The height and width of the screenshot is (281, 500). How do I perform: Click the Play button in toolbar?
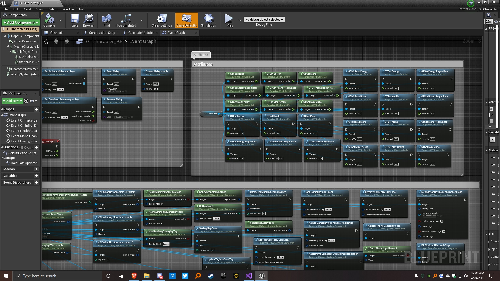point(229,20)
